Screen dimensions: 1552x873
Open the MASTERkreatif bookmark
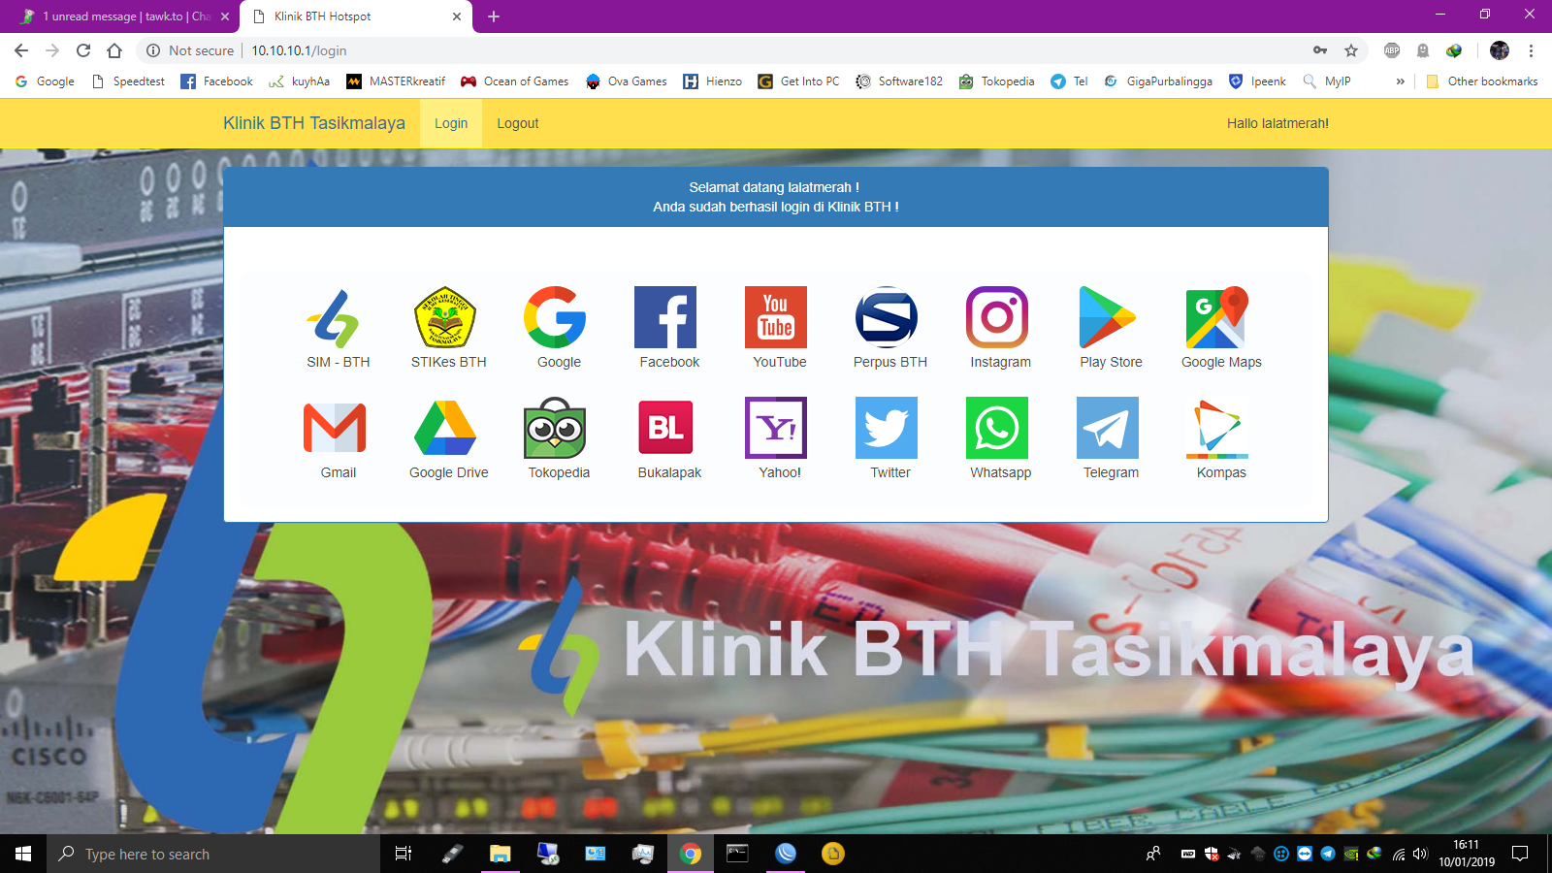coord(396,81)
